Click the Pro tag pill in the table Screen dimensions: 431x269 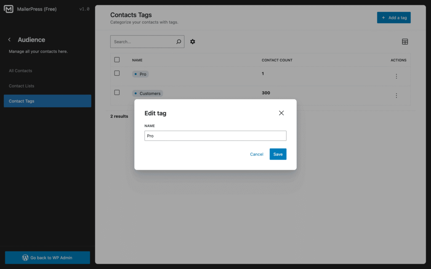click(140, 74)
